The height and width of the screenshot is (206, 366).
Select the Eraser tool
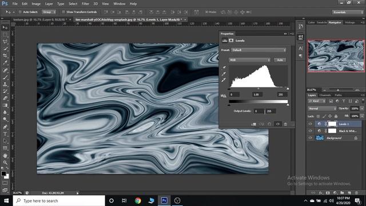5,98
